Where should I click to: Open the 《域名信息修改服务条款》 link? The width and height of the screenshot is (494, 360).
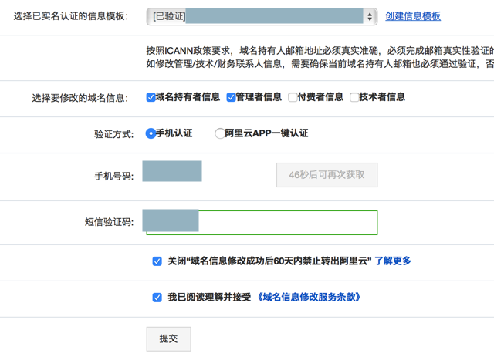pos(310,298)
